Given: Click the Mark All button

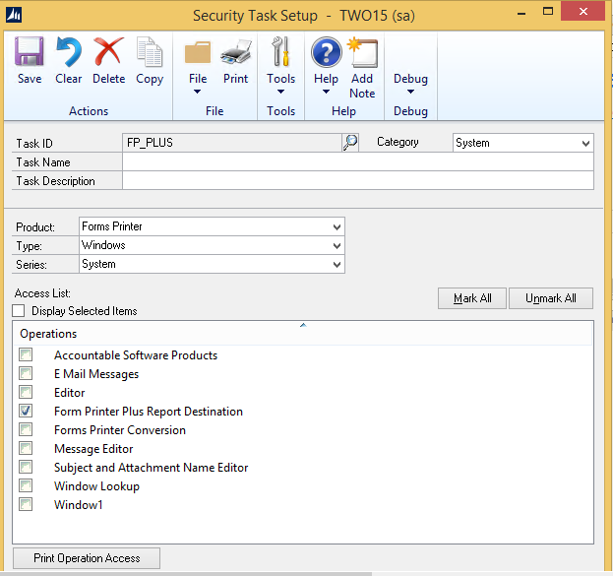Looking at the screenshot, I should tap(472, 298).
